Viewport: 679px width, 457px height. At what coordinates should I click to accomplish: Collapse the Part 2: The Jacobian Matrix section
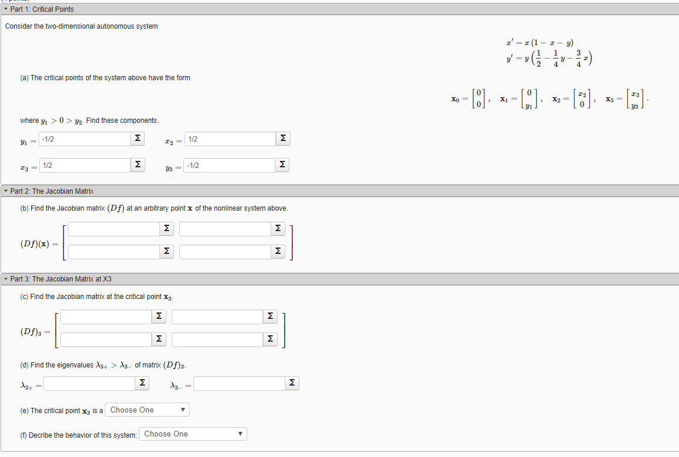5,191
